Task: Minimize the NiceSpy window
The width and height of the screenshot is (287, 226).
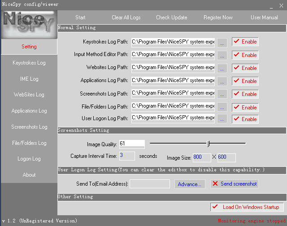Action: click(271, 6)
